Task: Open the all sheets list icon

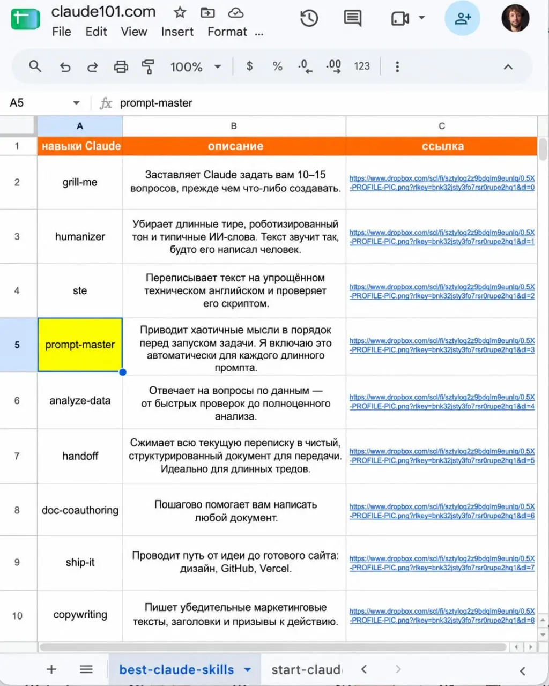Action: (86, 669)
